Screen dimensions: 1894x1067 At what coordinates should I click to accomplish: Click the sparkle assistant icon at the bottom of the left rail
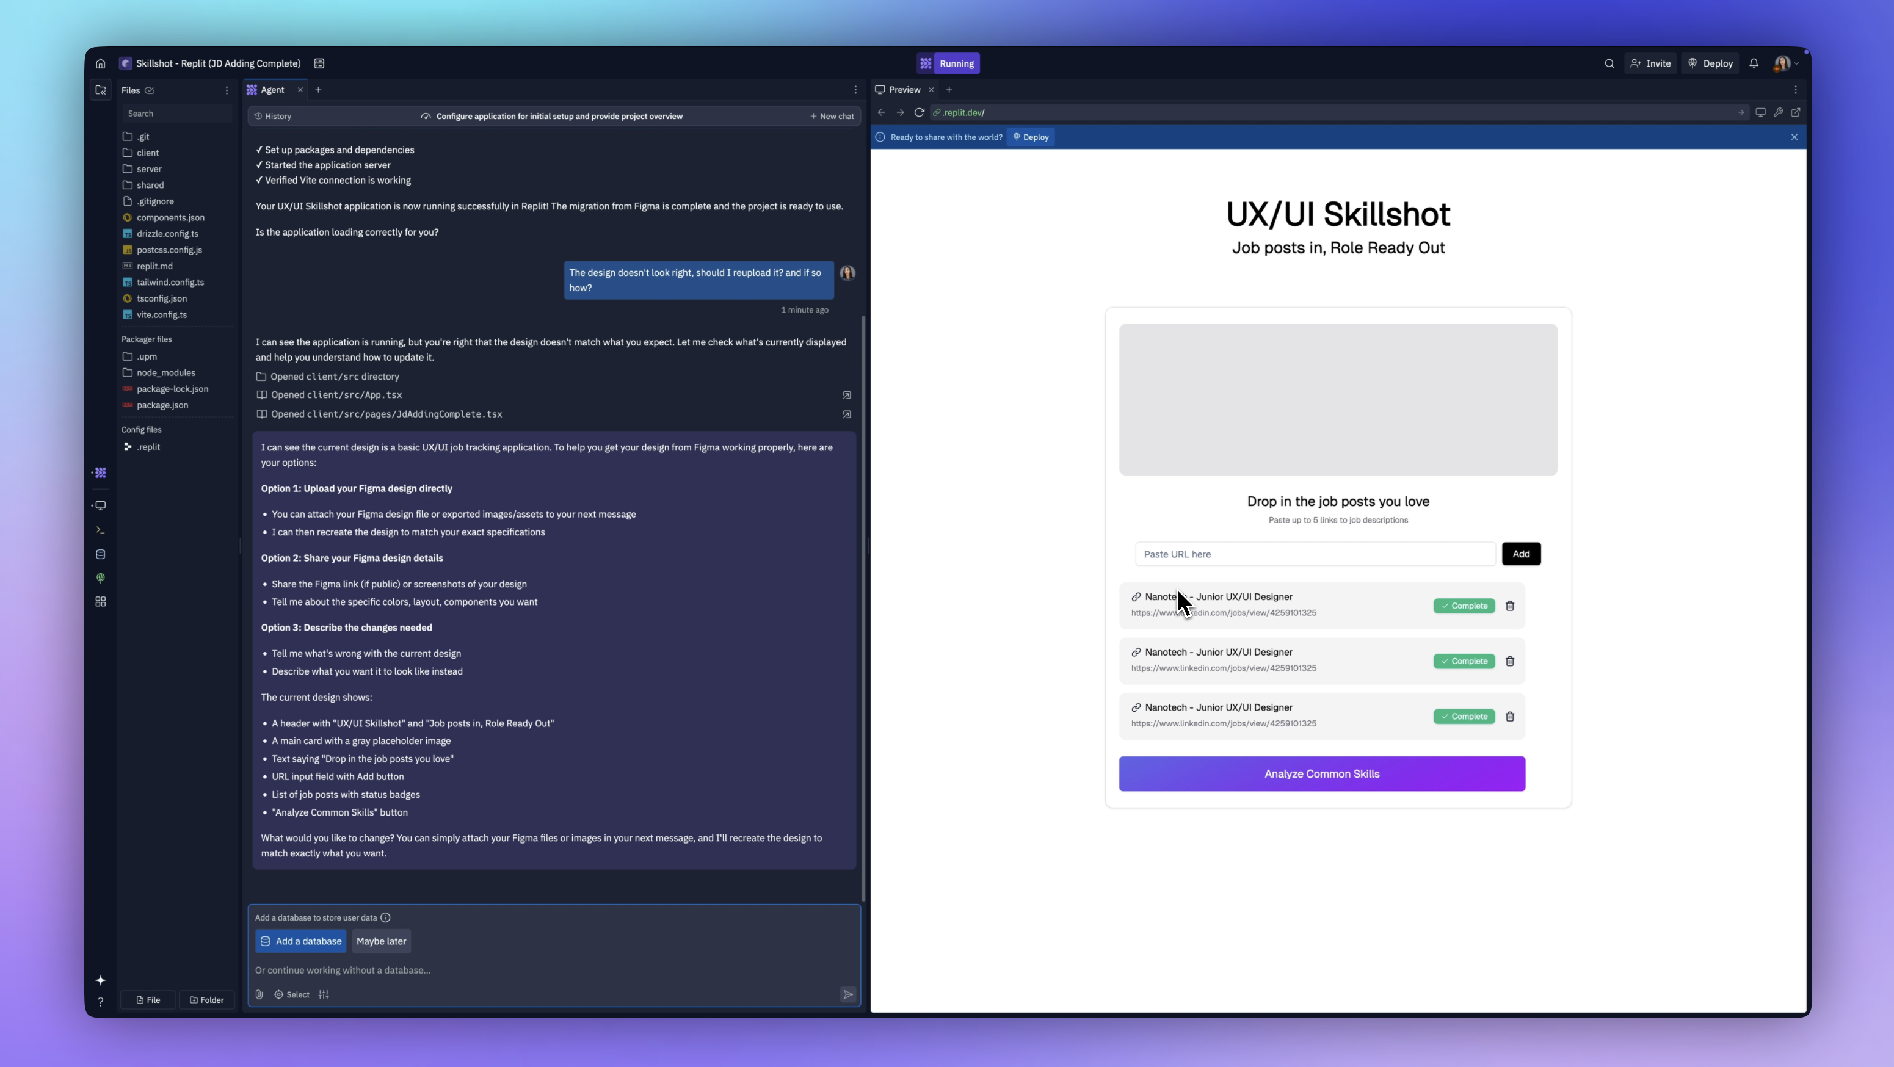point(101,980)
